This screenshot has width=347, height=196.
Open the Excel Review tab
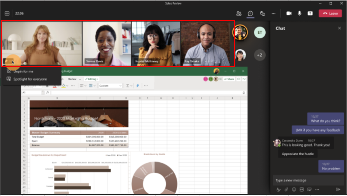tap(72, 79)
